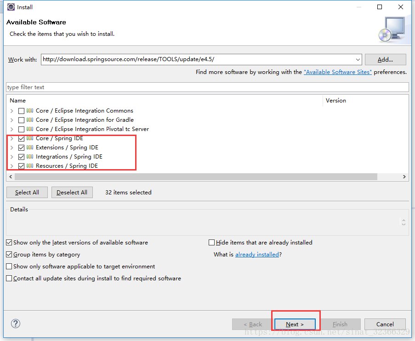Expand Core / Eclipse Integration Pivotal tc Server node
Image resolution: width=415 pixels, height=341 pixels.
pyautogui.click(x=11, y=129)
